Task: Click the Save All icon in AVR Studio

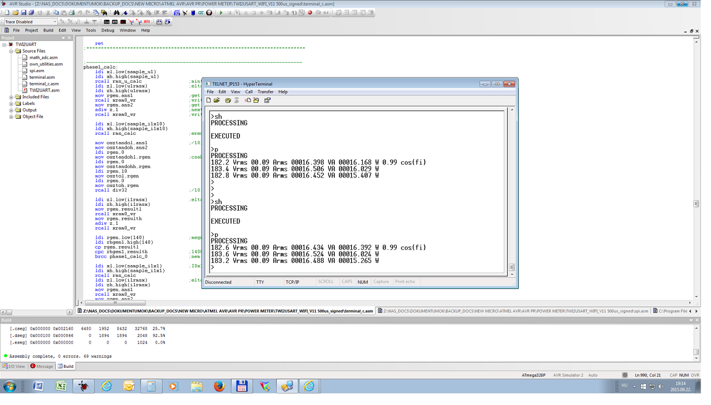Action: 31,13
